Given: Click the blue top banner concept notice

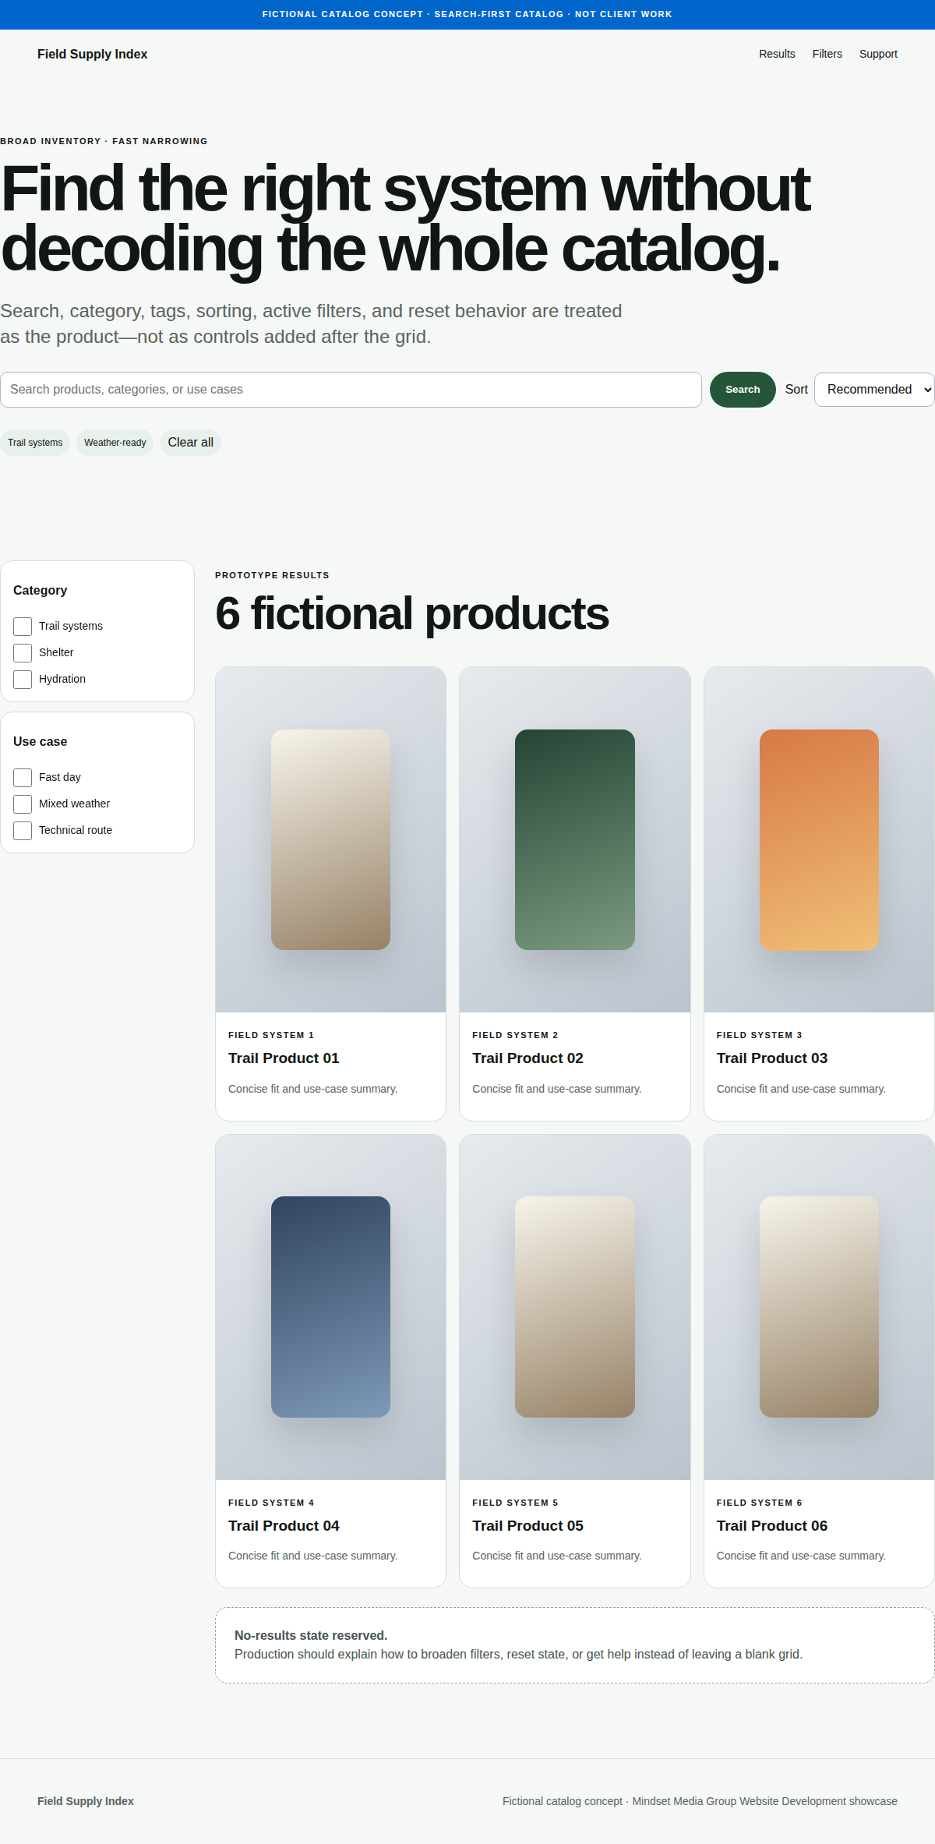Looking at the screenshot, I should (467, 14).
